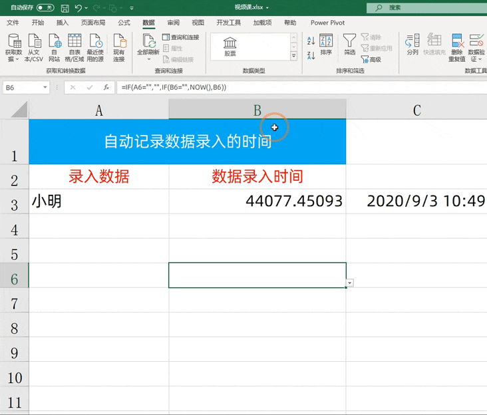The height and width of the screenshot is (415, 487).
Task: Click the 股票 stocks data type
Action: [230, 47]
